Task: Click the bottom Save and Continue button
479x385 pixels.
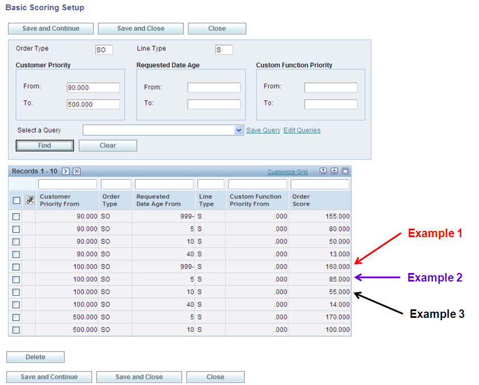Action: tap(49, 377)
